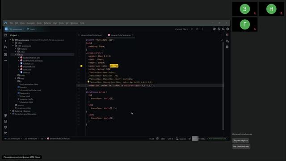
Task: Click the IDE logo icon in menu bar
Action: 5,23
